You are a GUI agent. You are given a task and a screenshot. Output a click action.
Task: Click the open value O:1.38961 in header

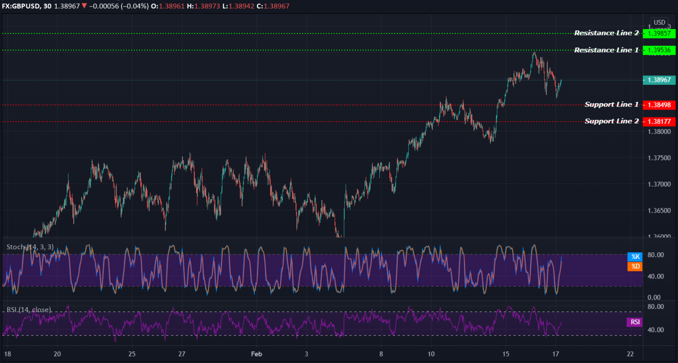[x=167, y=6]
